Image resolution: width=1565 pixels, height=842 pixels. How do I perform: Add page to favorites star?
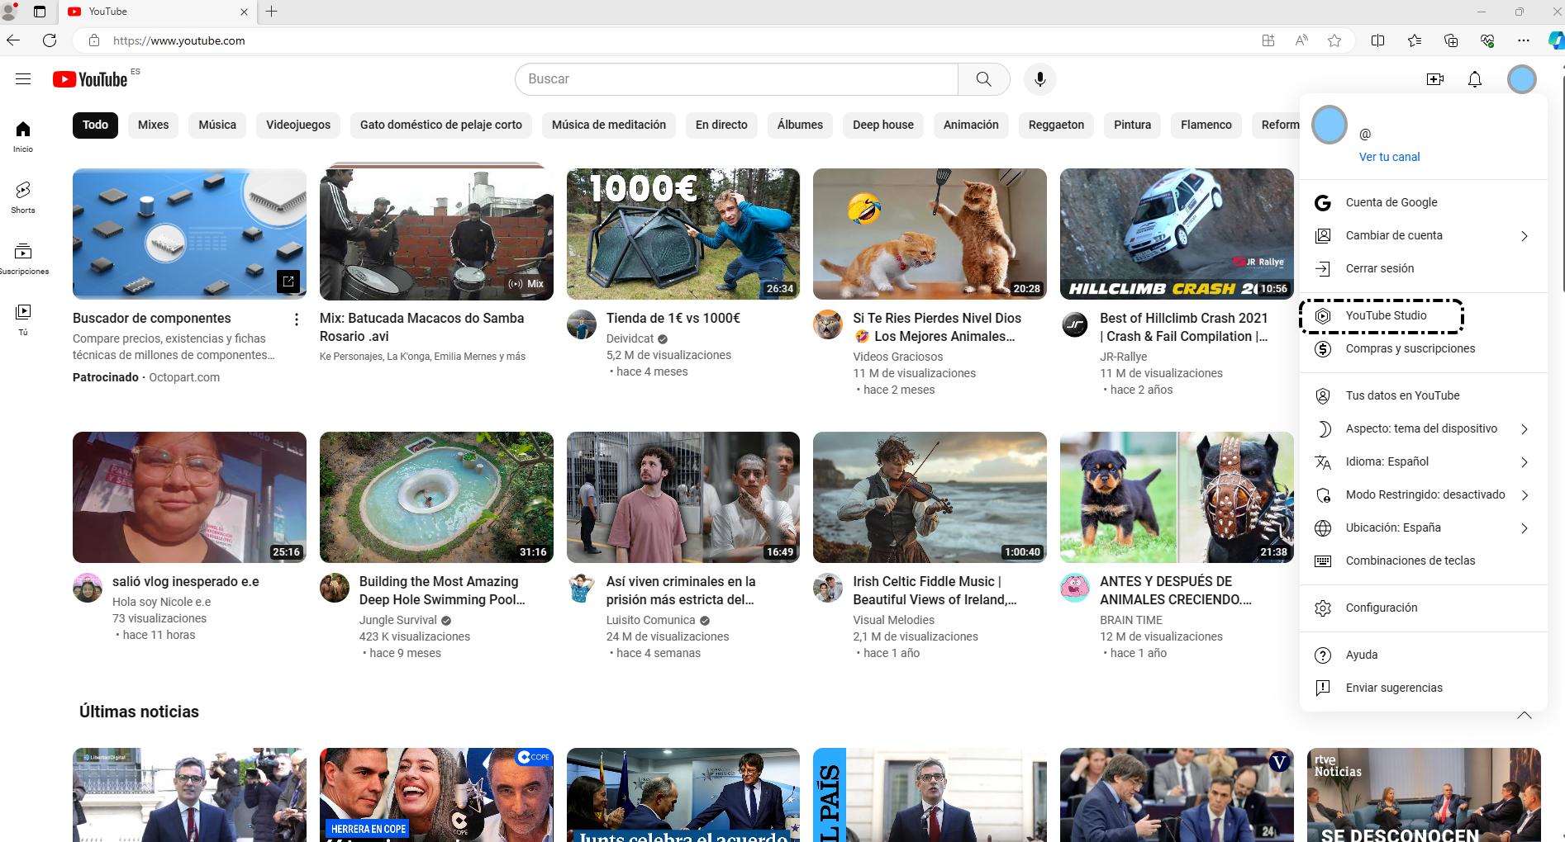pos(1334,40)
